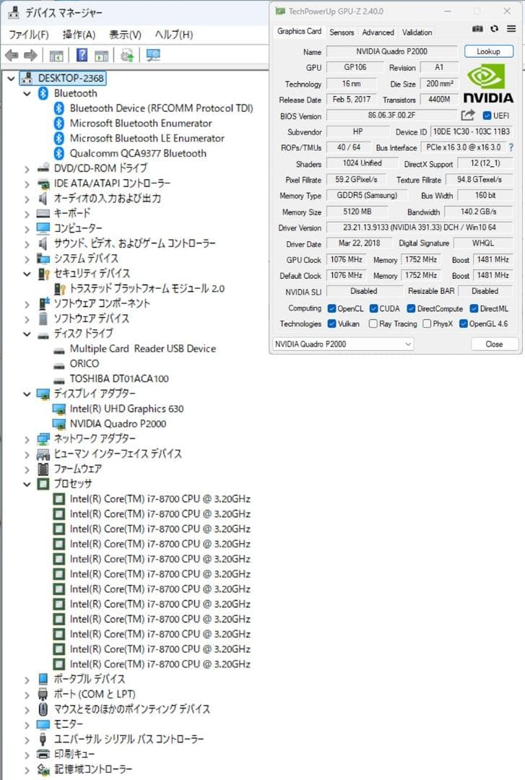Click the GPU Name field NVIDIA Quadro P2000
This screenshot has height=780, width=525.
[x=391, y=51]
